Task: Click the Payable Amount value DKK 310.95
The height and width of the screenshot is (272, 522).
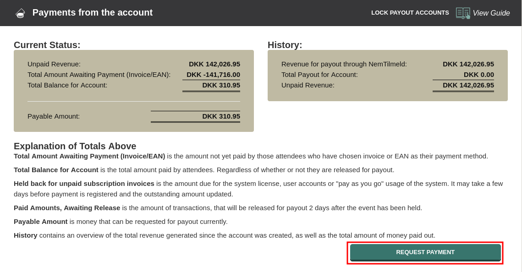Action: pyautogui.click(x=221, y=116)
